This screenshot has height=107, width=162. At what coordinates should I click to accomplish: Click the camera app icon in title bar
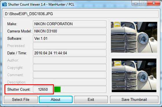coord(4,4)
